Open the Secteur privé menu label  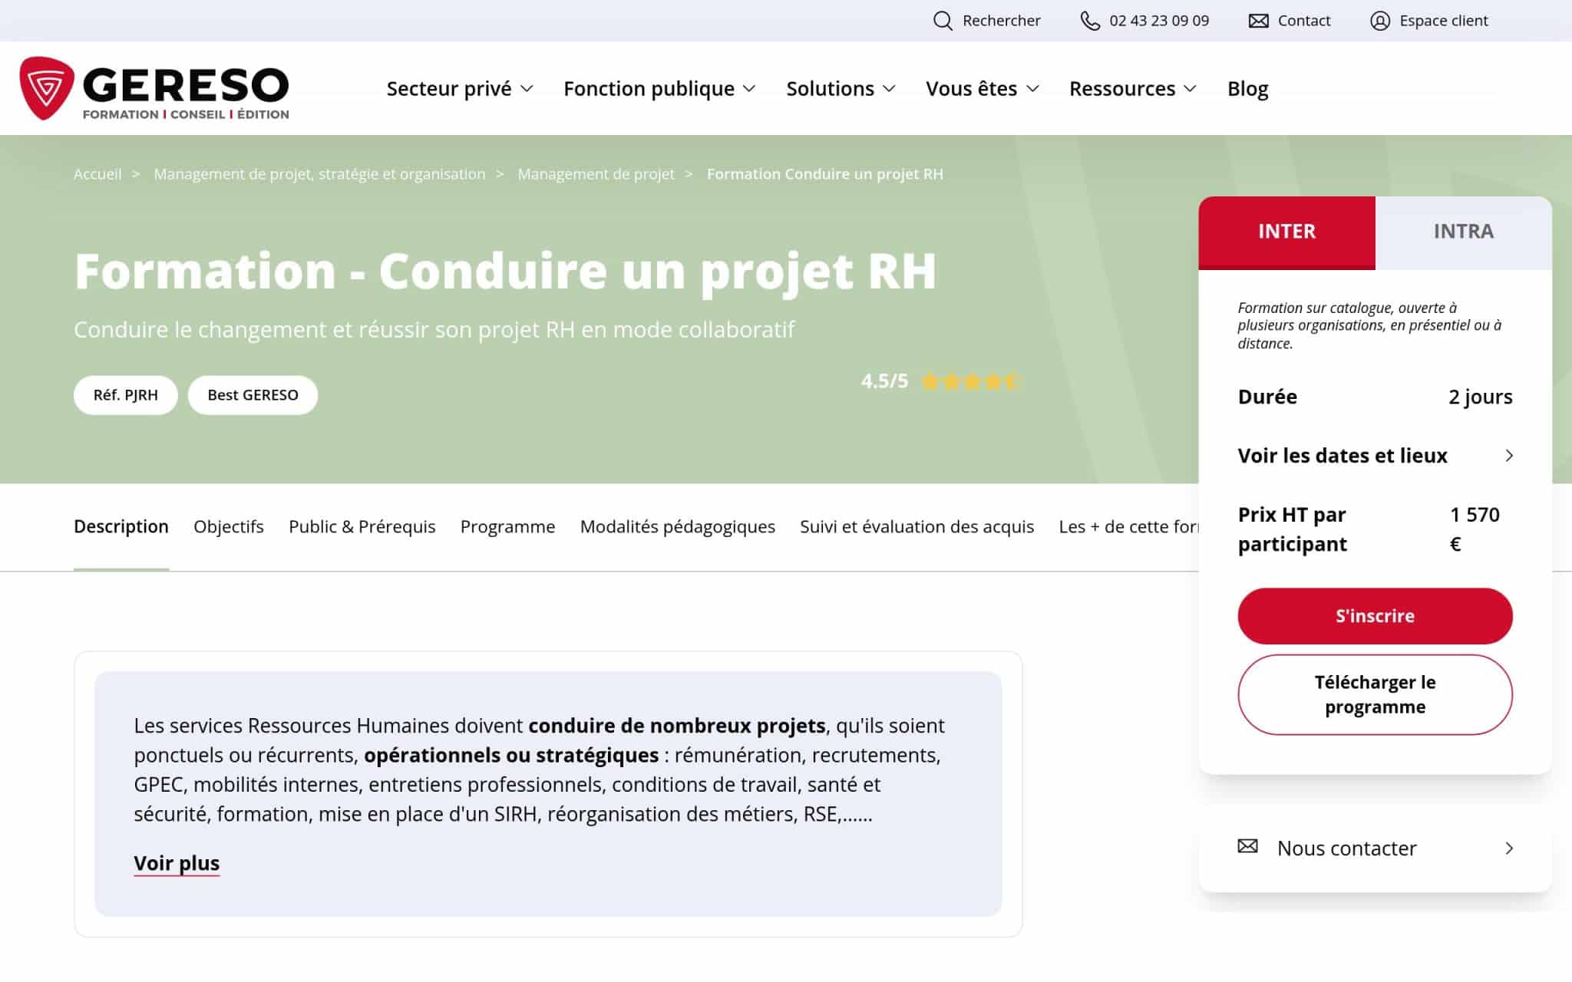(x=449, y=89)
